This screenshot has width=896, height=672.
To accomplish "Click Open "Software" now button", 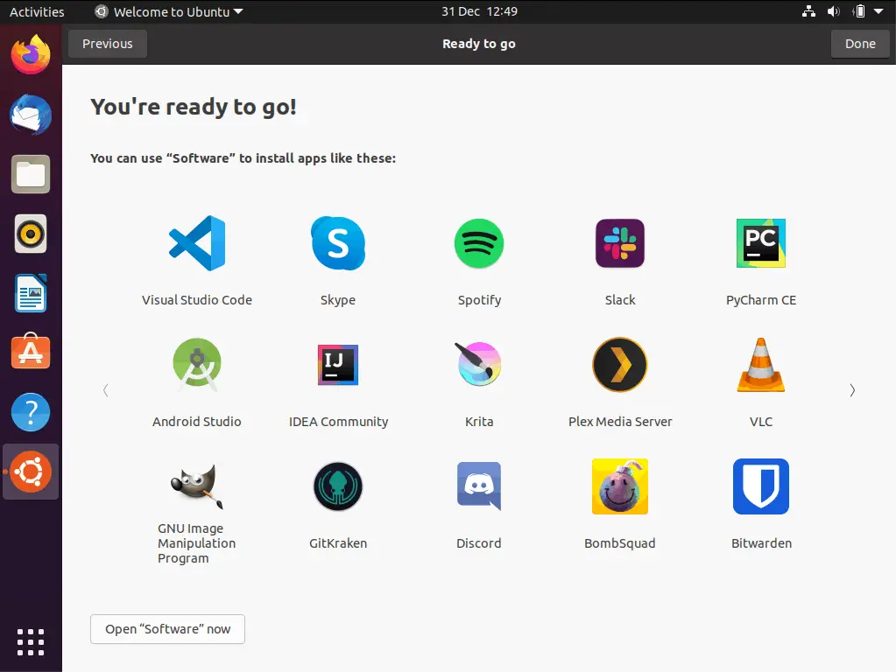I will [x=167, y=629].
